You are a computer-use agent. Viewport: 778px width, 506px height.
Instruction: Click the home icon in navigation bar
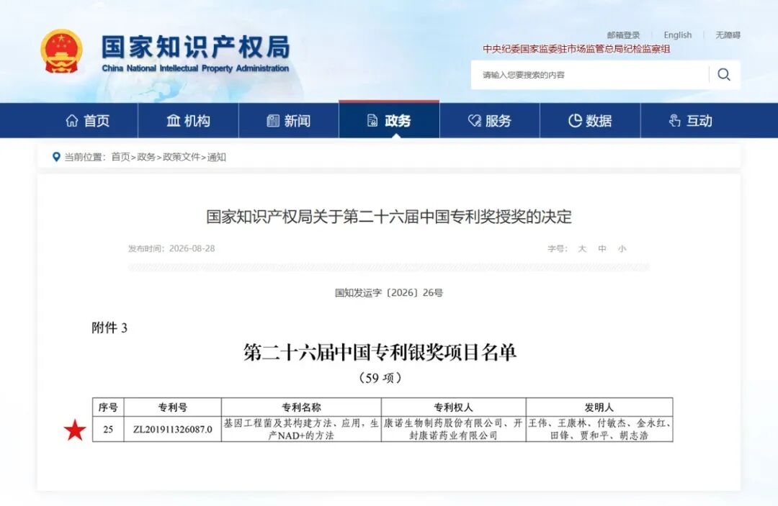(72, 120)
